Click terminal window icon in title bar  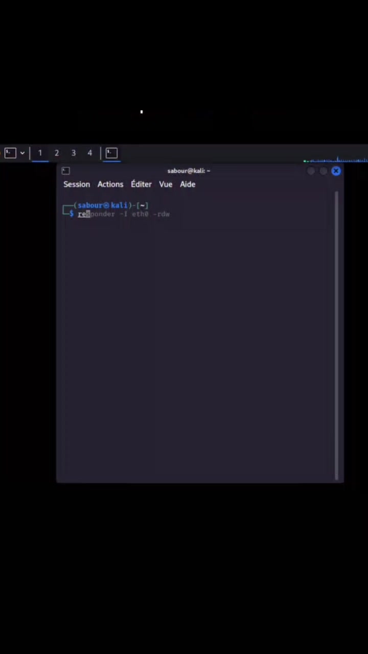coord(65,171)
